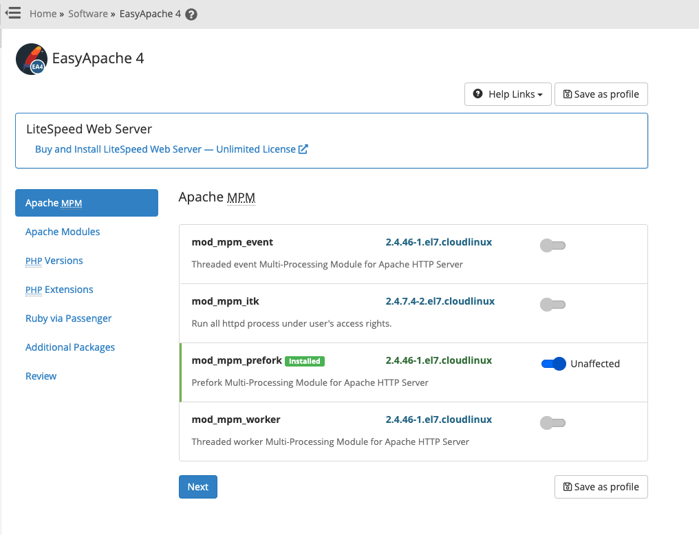Go to the Home breadcrumb
Screen dimensions: 699x535
point(43,14)
